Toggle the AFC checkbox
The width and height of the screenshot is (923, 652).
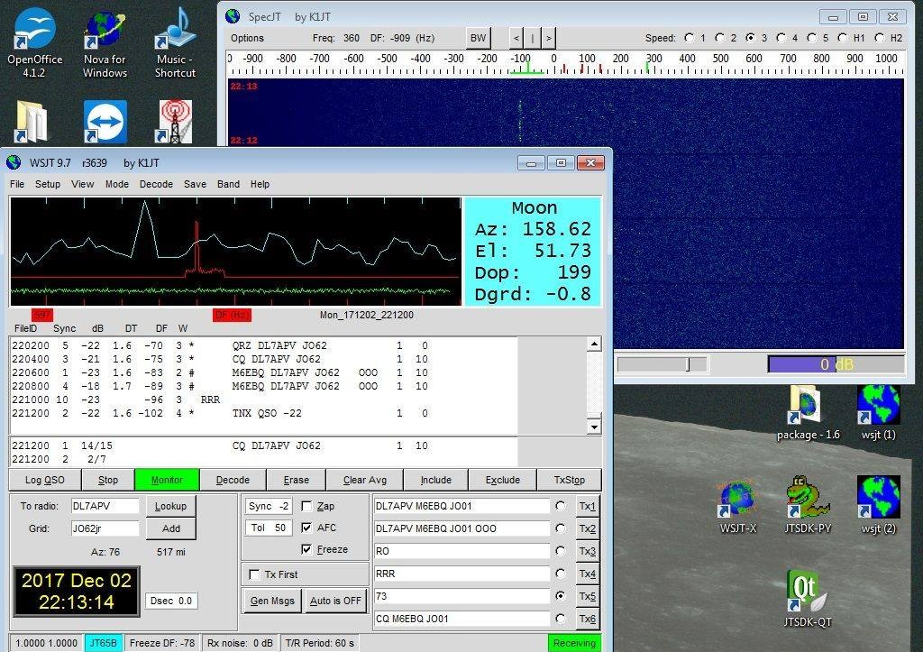306,528
